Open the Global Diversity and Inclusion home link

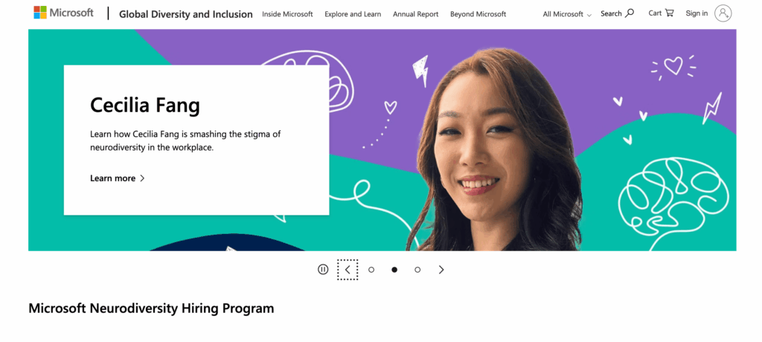point(185,14)
